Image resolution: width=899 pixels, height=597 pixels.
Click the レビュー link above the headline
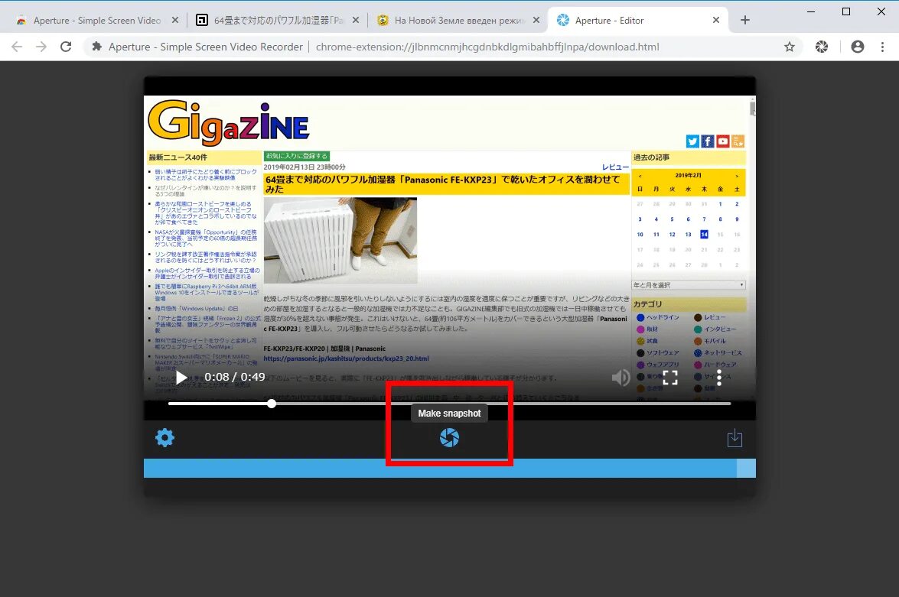coord(615,167)
